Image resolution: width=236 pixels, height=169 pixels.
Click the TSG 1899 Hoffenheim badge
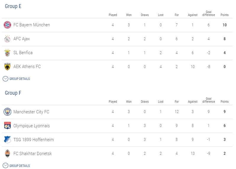click(7, 140)
